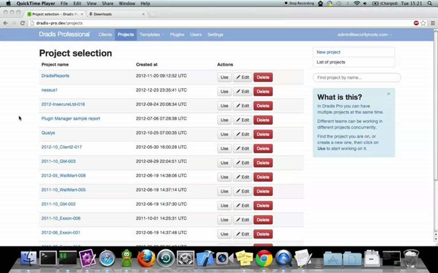Open the Edit menu
Screen dimensions: 438x273
[77, 3]
